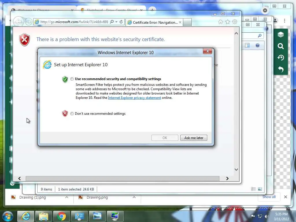Click the Control Panel taskbar icon
This screenshot has width=296, height=222.
pos(79,216)
